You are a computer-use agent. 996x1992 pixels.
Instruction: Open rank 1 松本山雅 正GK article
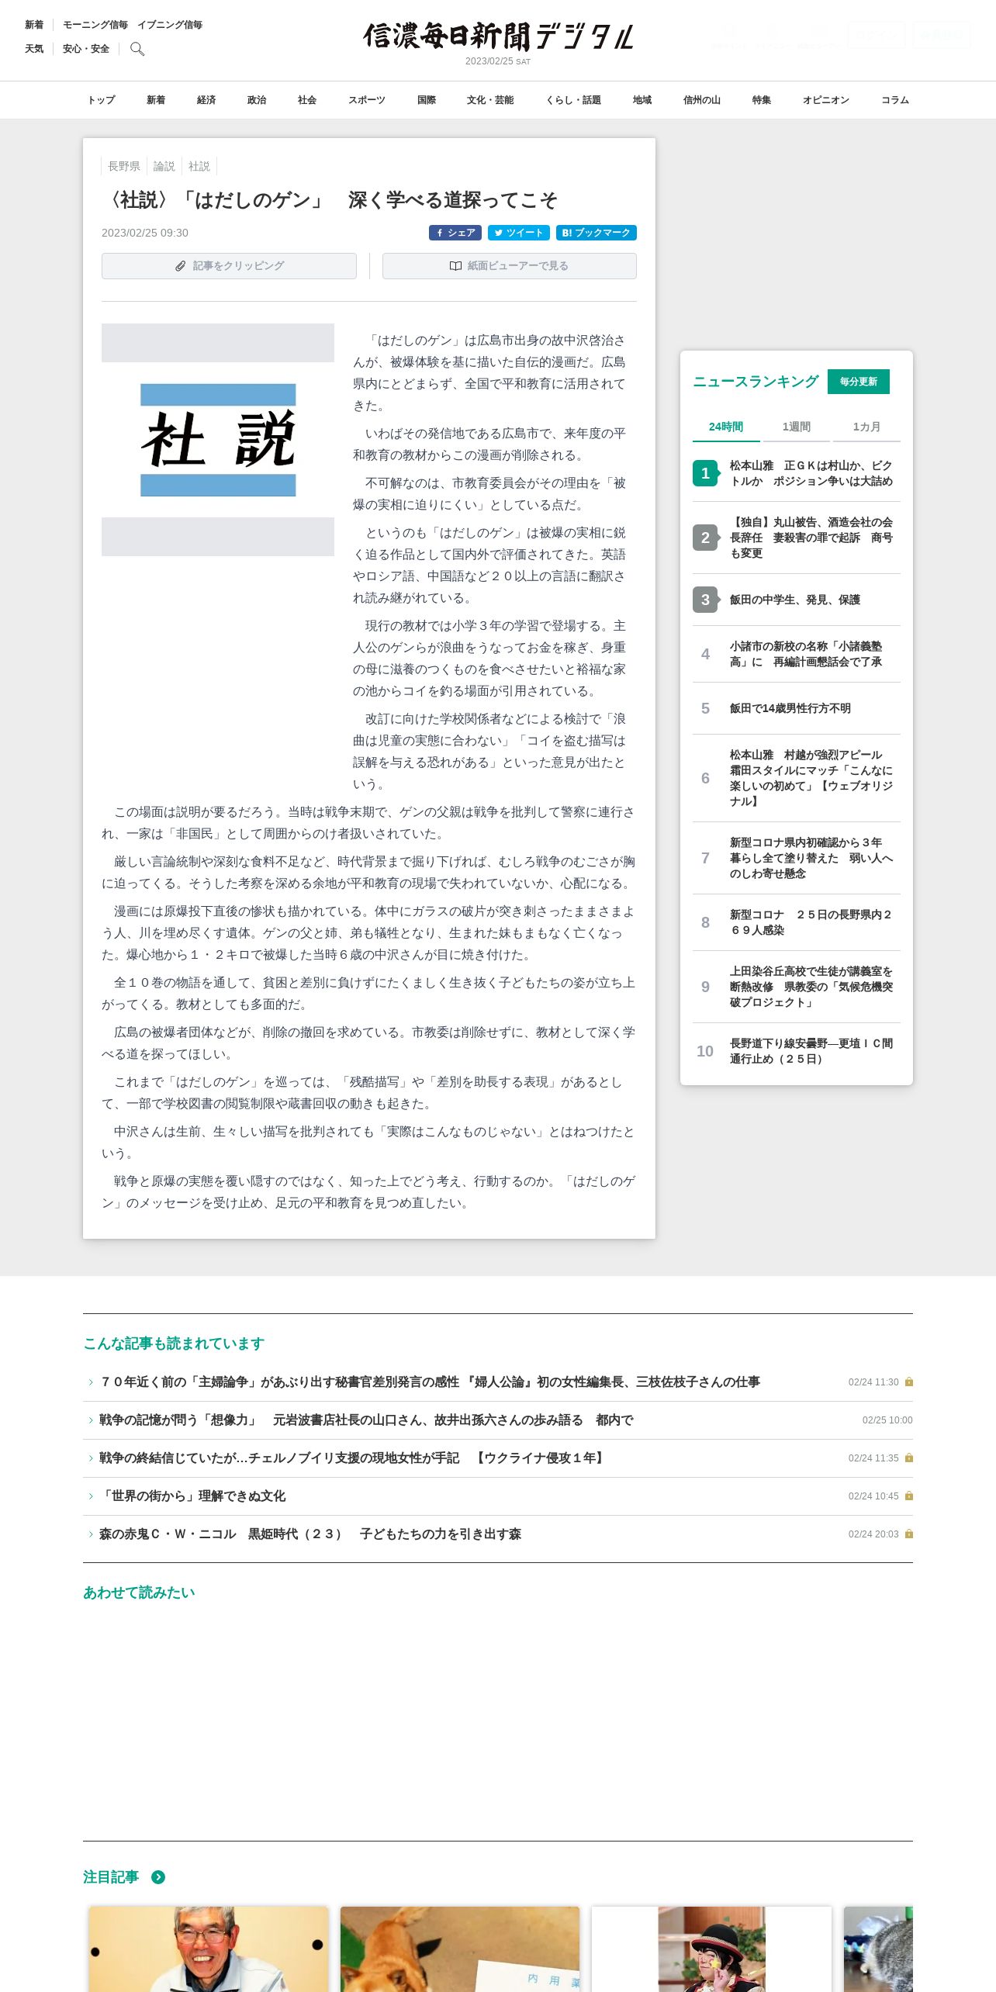click(811, 473)
